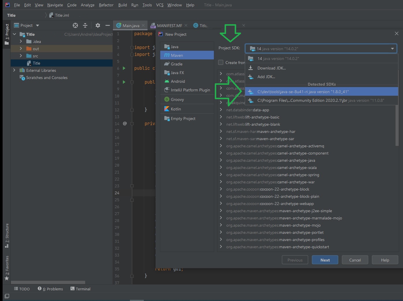Select the cocoon-22-archetype-webapp archetype
Image resolution: width=403 pixels, height=301 pixels.
(x=270, y=204)
